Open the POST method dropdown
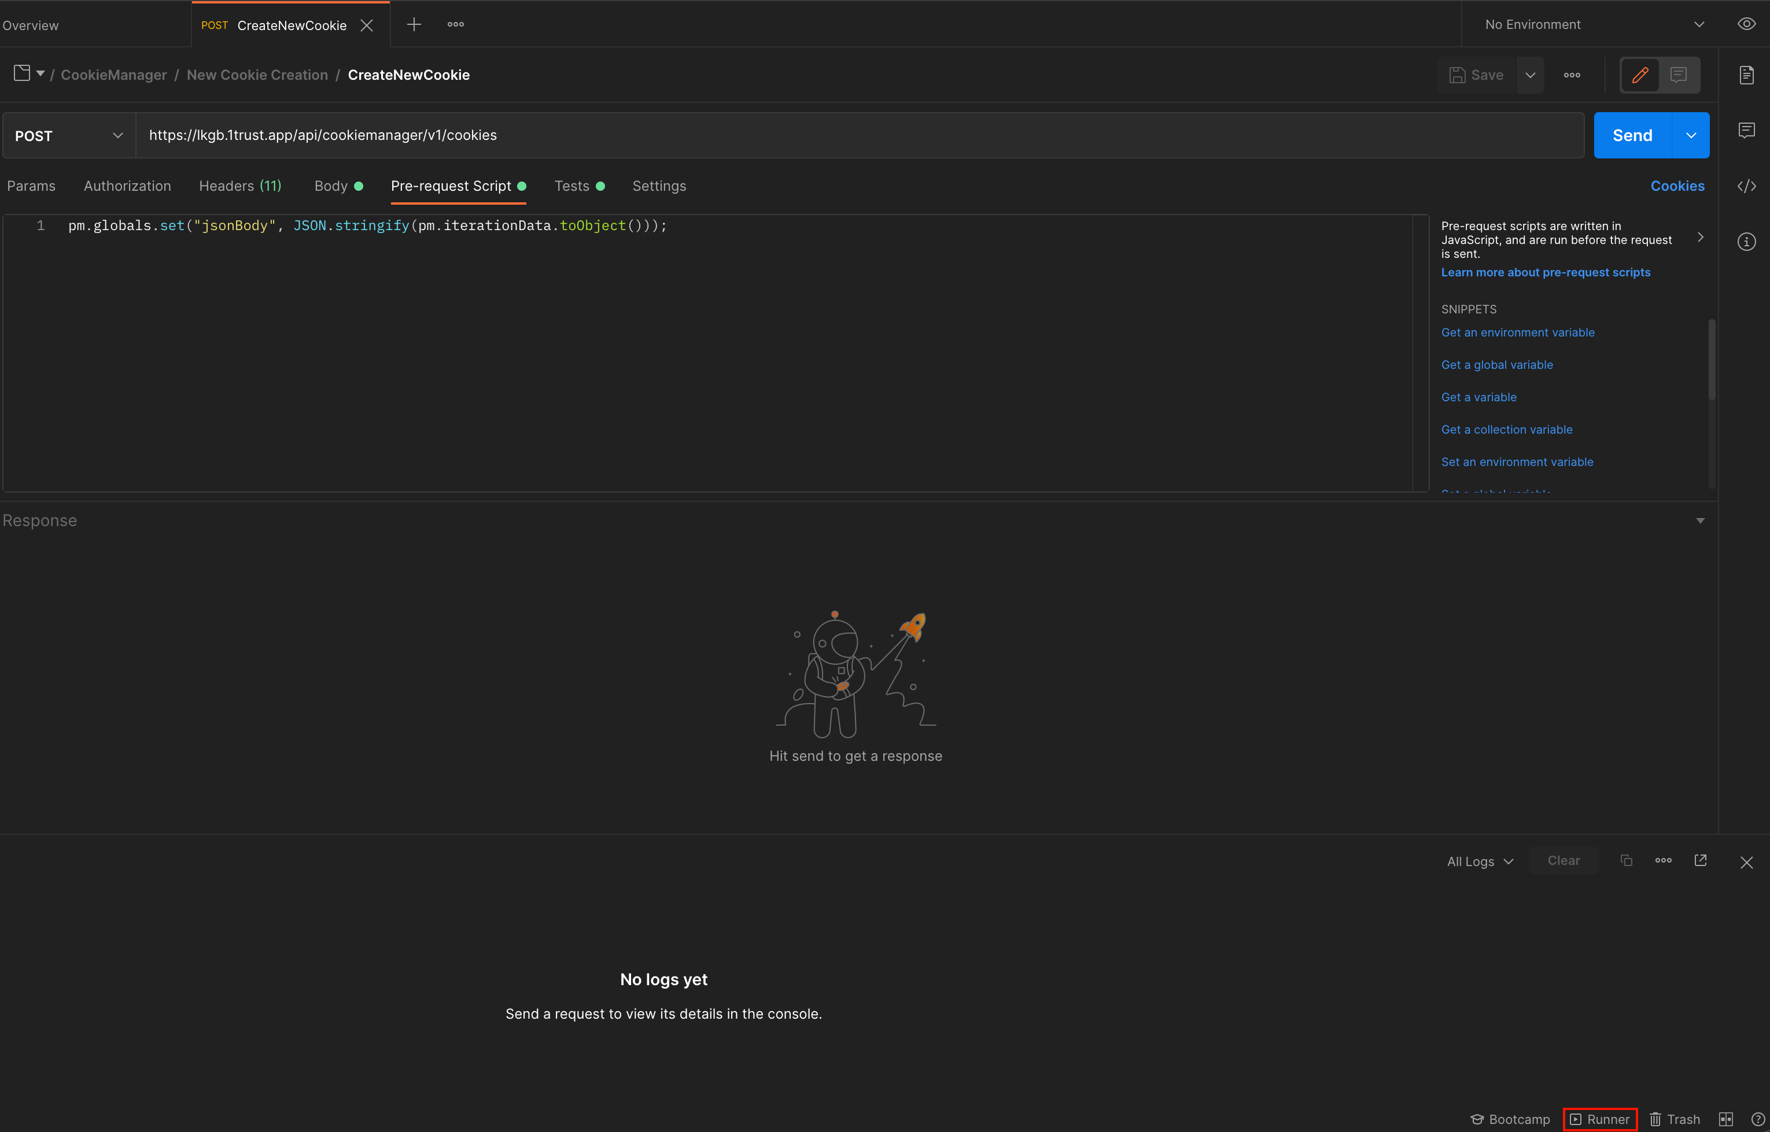This screenshot has height=1132, width=1770. coord(68,136)
